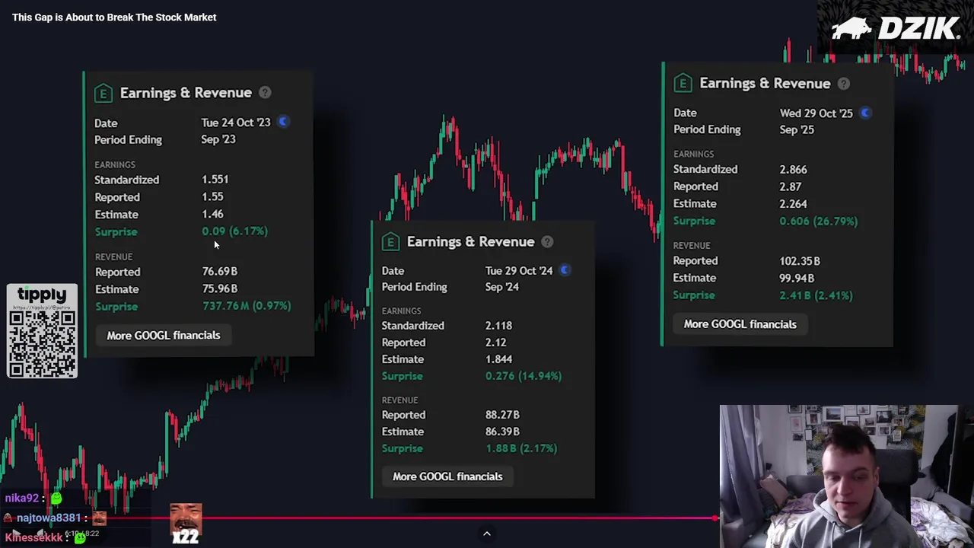Viewport: 974px width, 548px height.
Task: Click the standardized earnings '1.551' value
Action: click(x=215, y=180)
